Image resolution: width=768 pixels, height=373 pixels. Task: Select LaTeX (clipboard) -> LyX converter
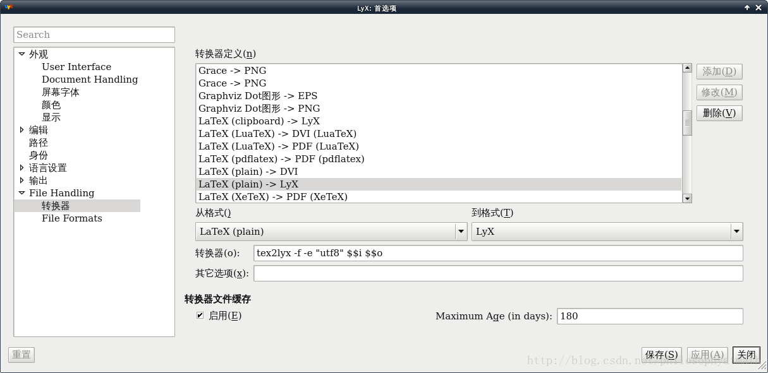coord(439,121)
